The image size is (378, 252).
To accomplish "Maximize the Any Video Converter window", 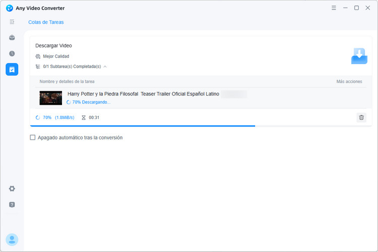I will (356, 8).
